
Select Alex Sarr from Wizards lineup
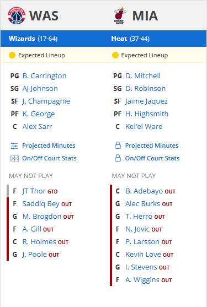coord(37,126)
